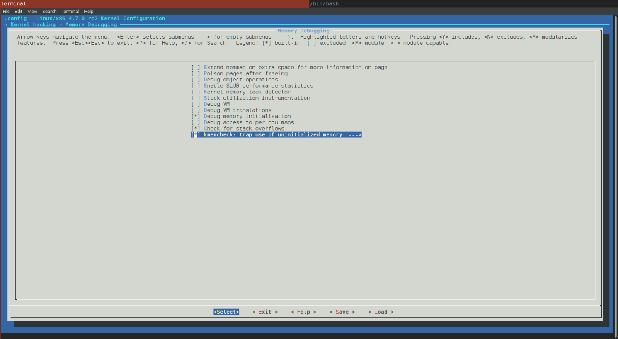Select 'Debug access to per_cpu maps' entry
The height and width of the screenshot is (339, 618).
coord(249,123)
